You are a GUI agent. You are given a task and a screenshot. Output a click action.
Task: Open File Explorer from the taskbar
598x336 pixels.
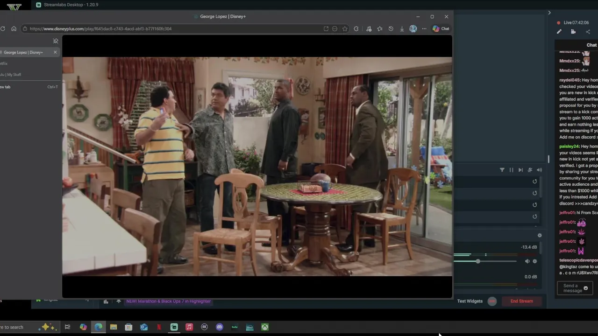[x=114, y=327]
